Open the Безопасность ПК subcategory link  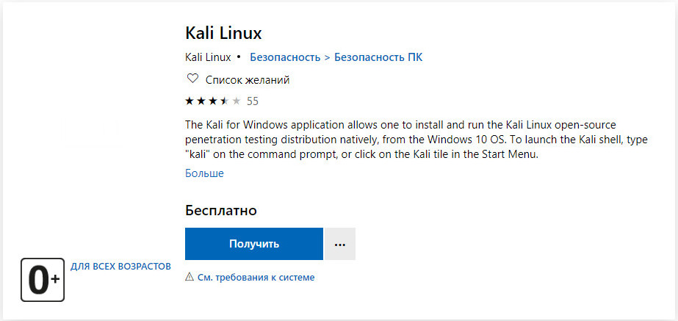(378, 57)
